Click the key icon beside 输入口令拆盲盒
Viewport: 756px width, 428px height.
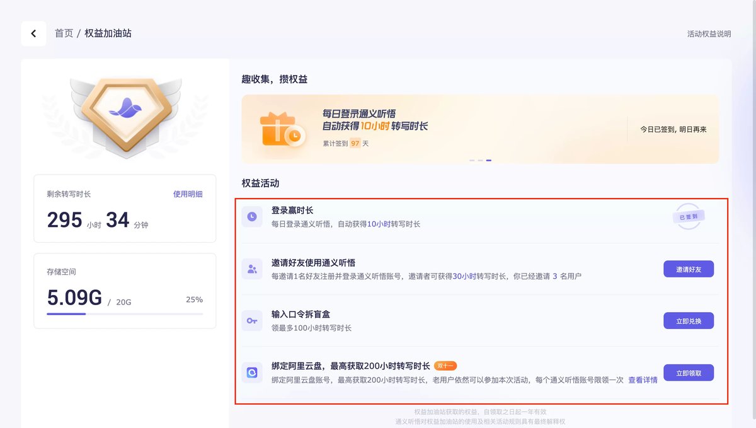click(252, 321)
